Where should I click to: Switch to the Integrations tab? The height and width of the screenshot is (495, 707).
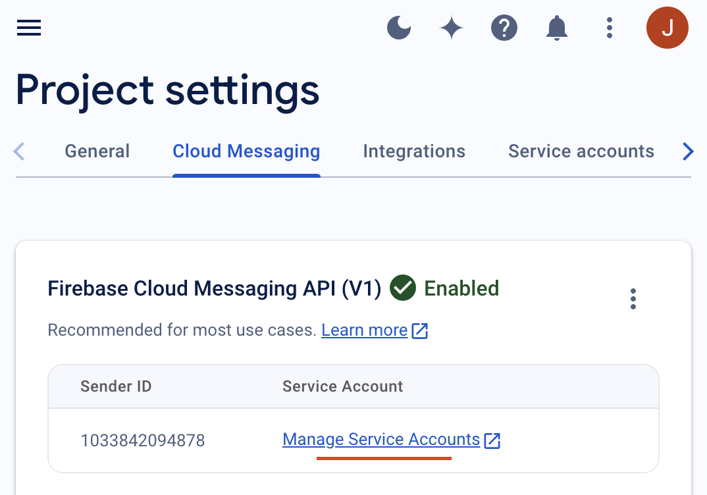413,151
